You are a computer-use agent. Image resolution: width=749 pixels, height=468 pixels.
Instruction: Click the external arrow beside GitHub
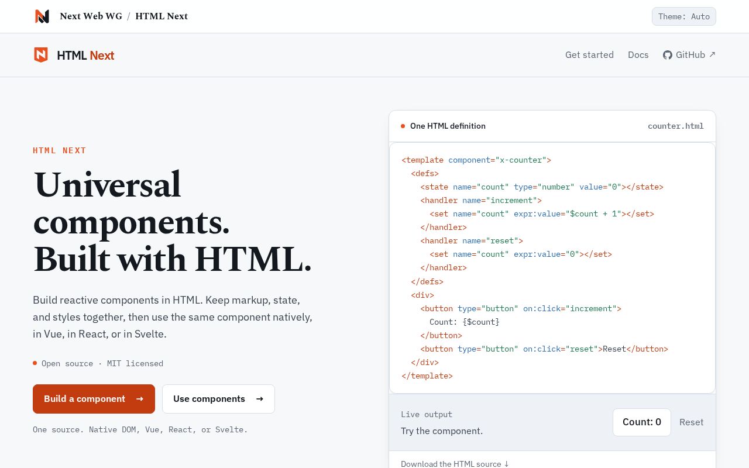tap(712, 54)
